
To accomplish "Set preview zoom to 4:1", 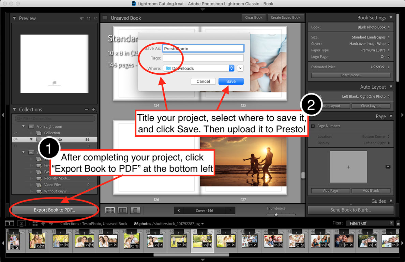I will pyautogui.click(x=95, y=19).
